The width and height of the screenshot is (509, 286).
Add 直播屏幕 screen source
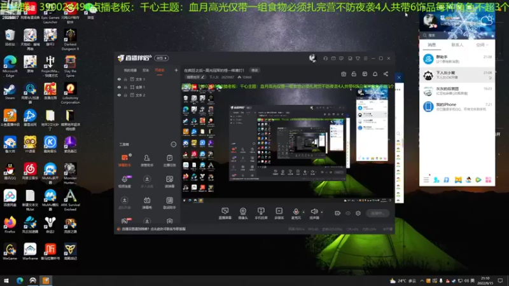(x=225, y=214)
